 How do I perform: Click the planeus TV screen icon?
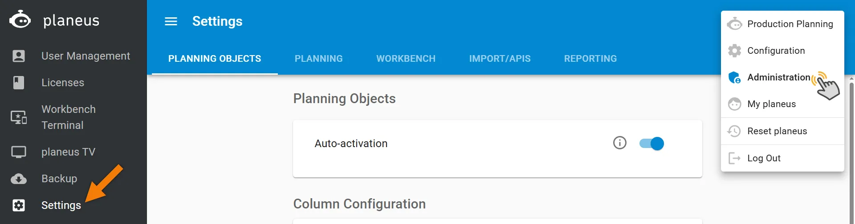point(19,152)
